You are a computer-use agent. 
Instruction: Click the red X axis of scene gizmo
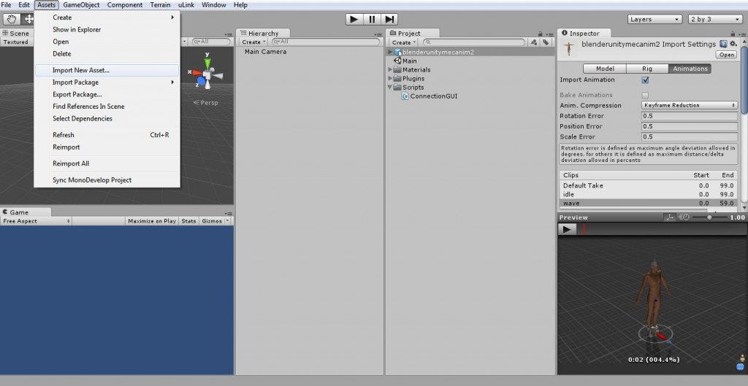pyautogui.click(x=196, y=72)
